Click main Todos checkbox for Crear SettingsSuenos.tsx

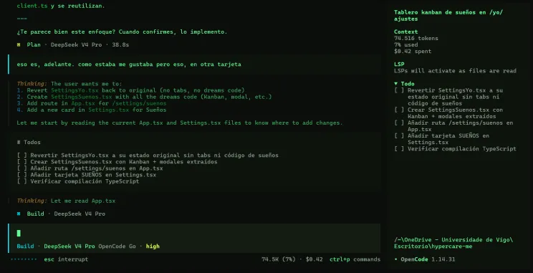tap(21, 162)
